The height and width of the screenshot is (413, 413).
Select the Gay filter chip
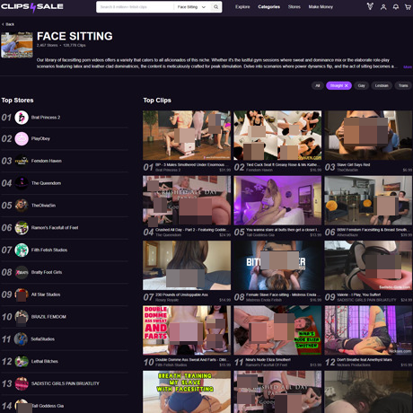pos(361,85)
